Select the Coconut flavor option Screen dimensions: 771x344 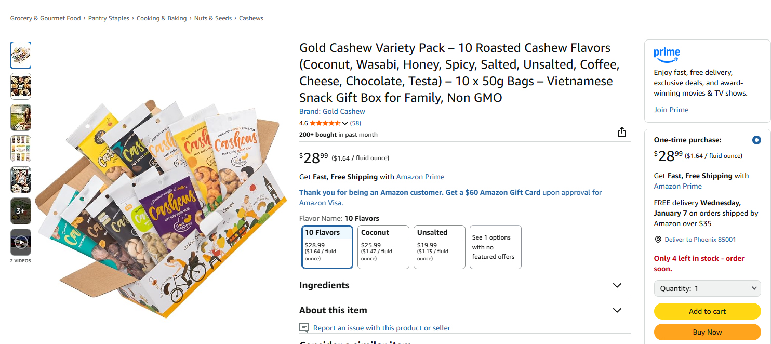coord(383,247)
